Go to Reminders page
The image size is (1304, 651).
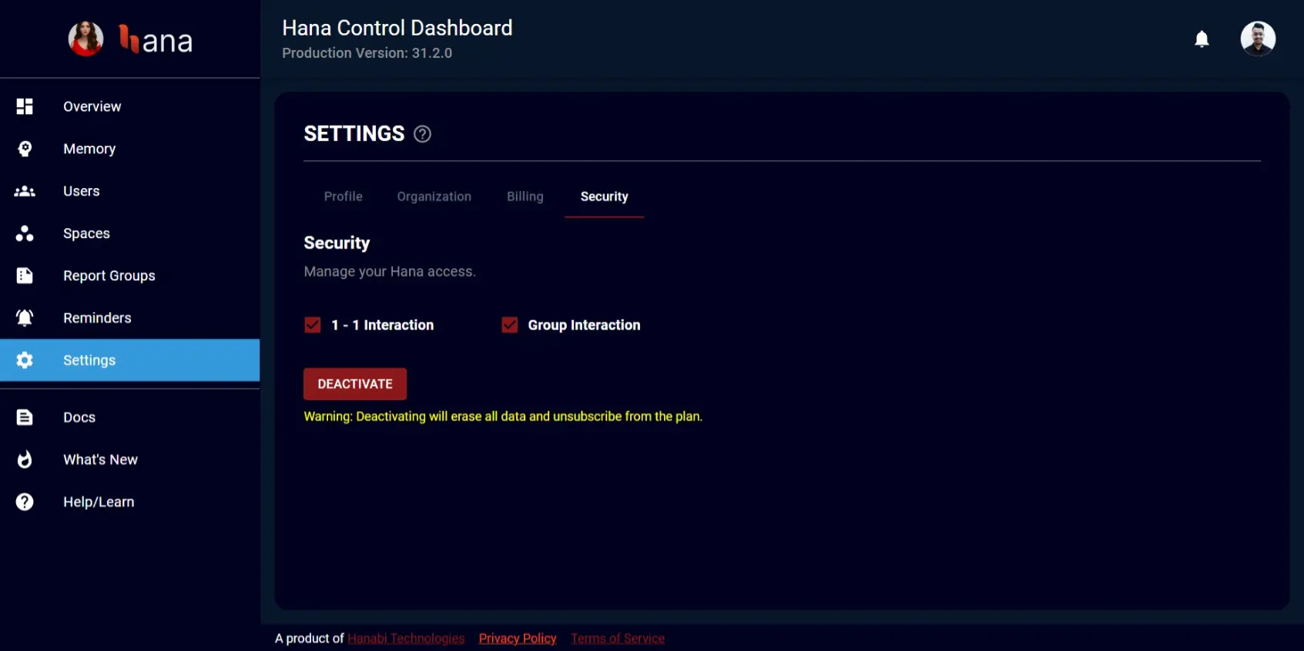tap(130, 318)
